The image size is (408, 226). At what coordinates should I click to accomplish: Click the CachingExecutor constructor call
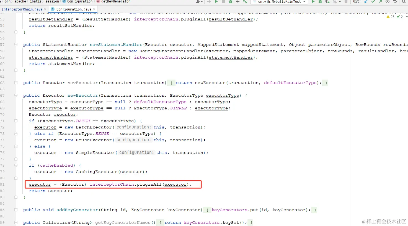click(96, 172)
